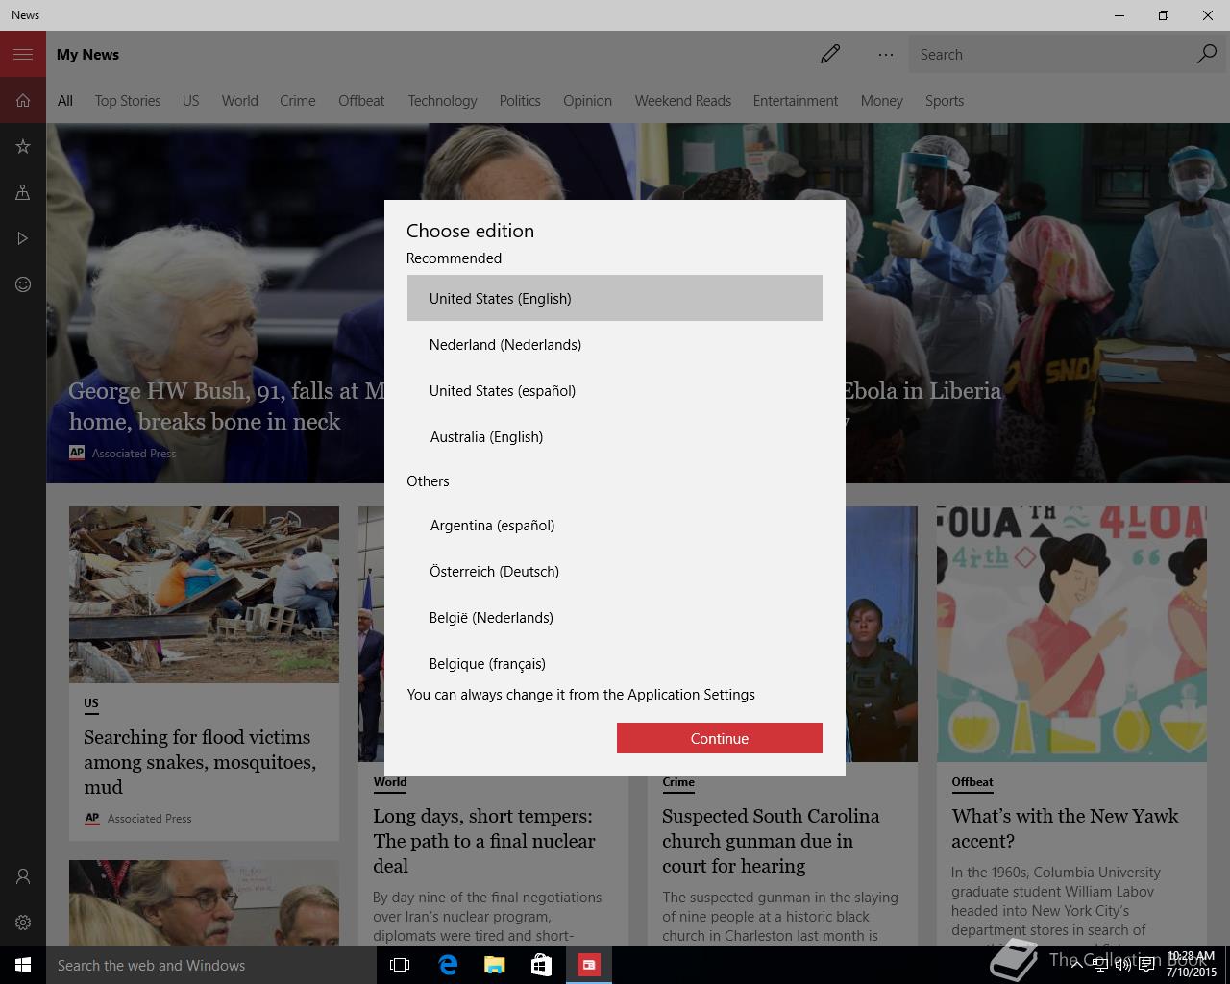Open the News app settings gear

click(x=23, y=922)
